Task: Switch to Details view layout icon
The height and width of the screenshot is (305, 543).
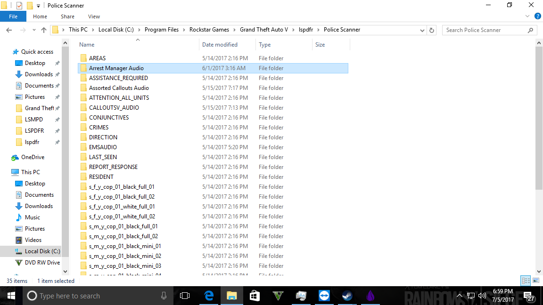Action: pos(526,281)
